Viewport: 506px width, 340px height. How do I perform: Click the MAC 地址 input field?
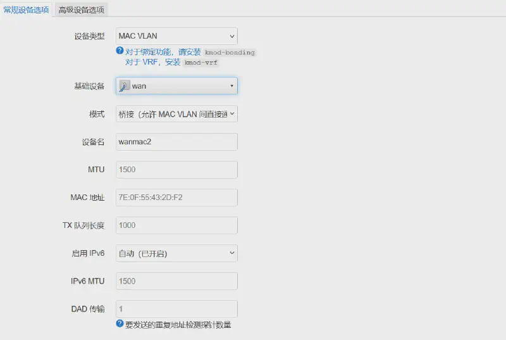pyautogui.click(x=176, y=198)
